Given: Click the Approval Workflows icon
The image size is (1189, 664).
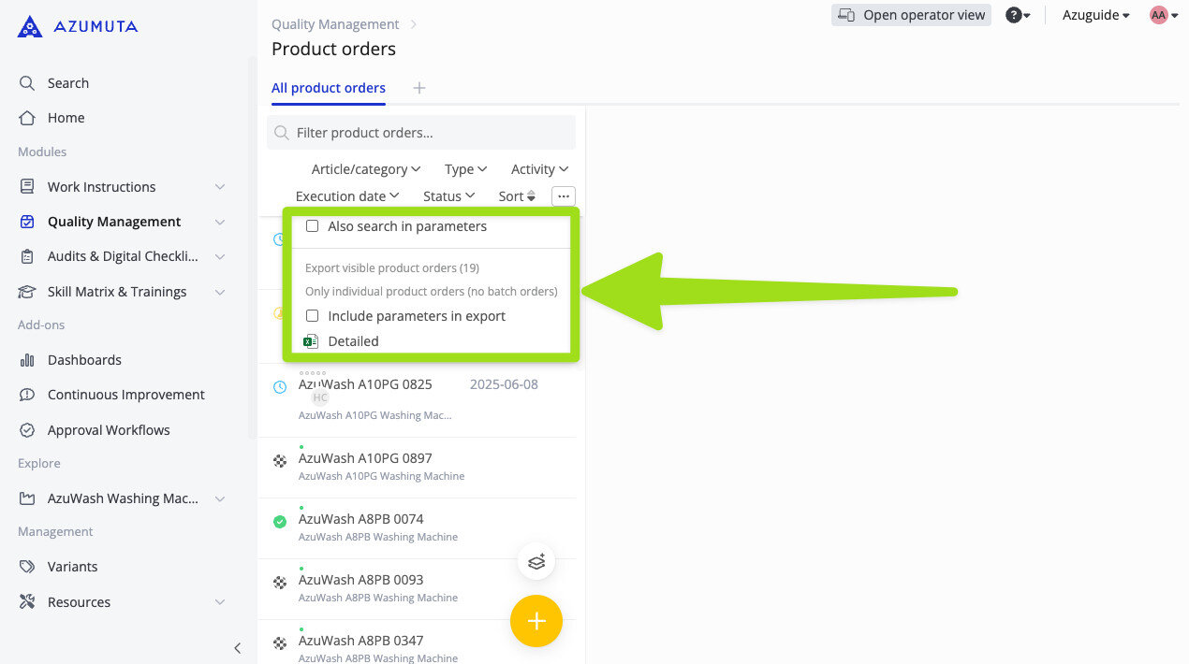Looking at the screenshot, I should click(x=27, y=430).
